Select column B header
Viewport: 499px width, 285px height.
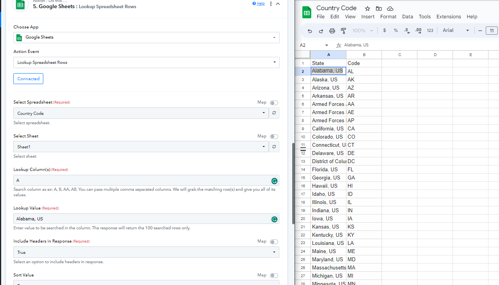tap(364, 55)
